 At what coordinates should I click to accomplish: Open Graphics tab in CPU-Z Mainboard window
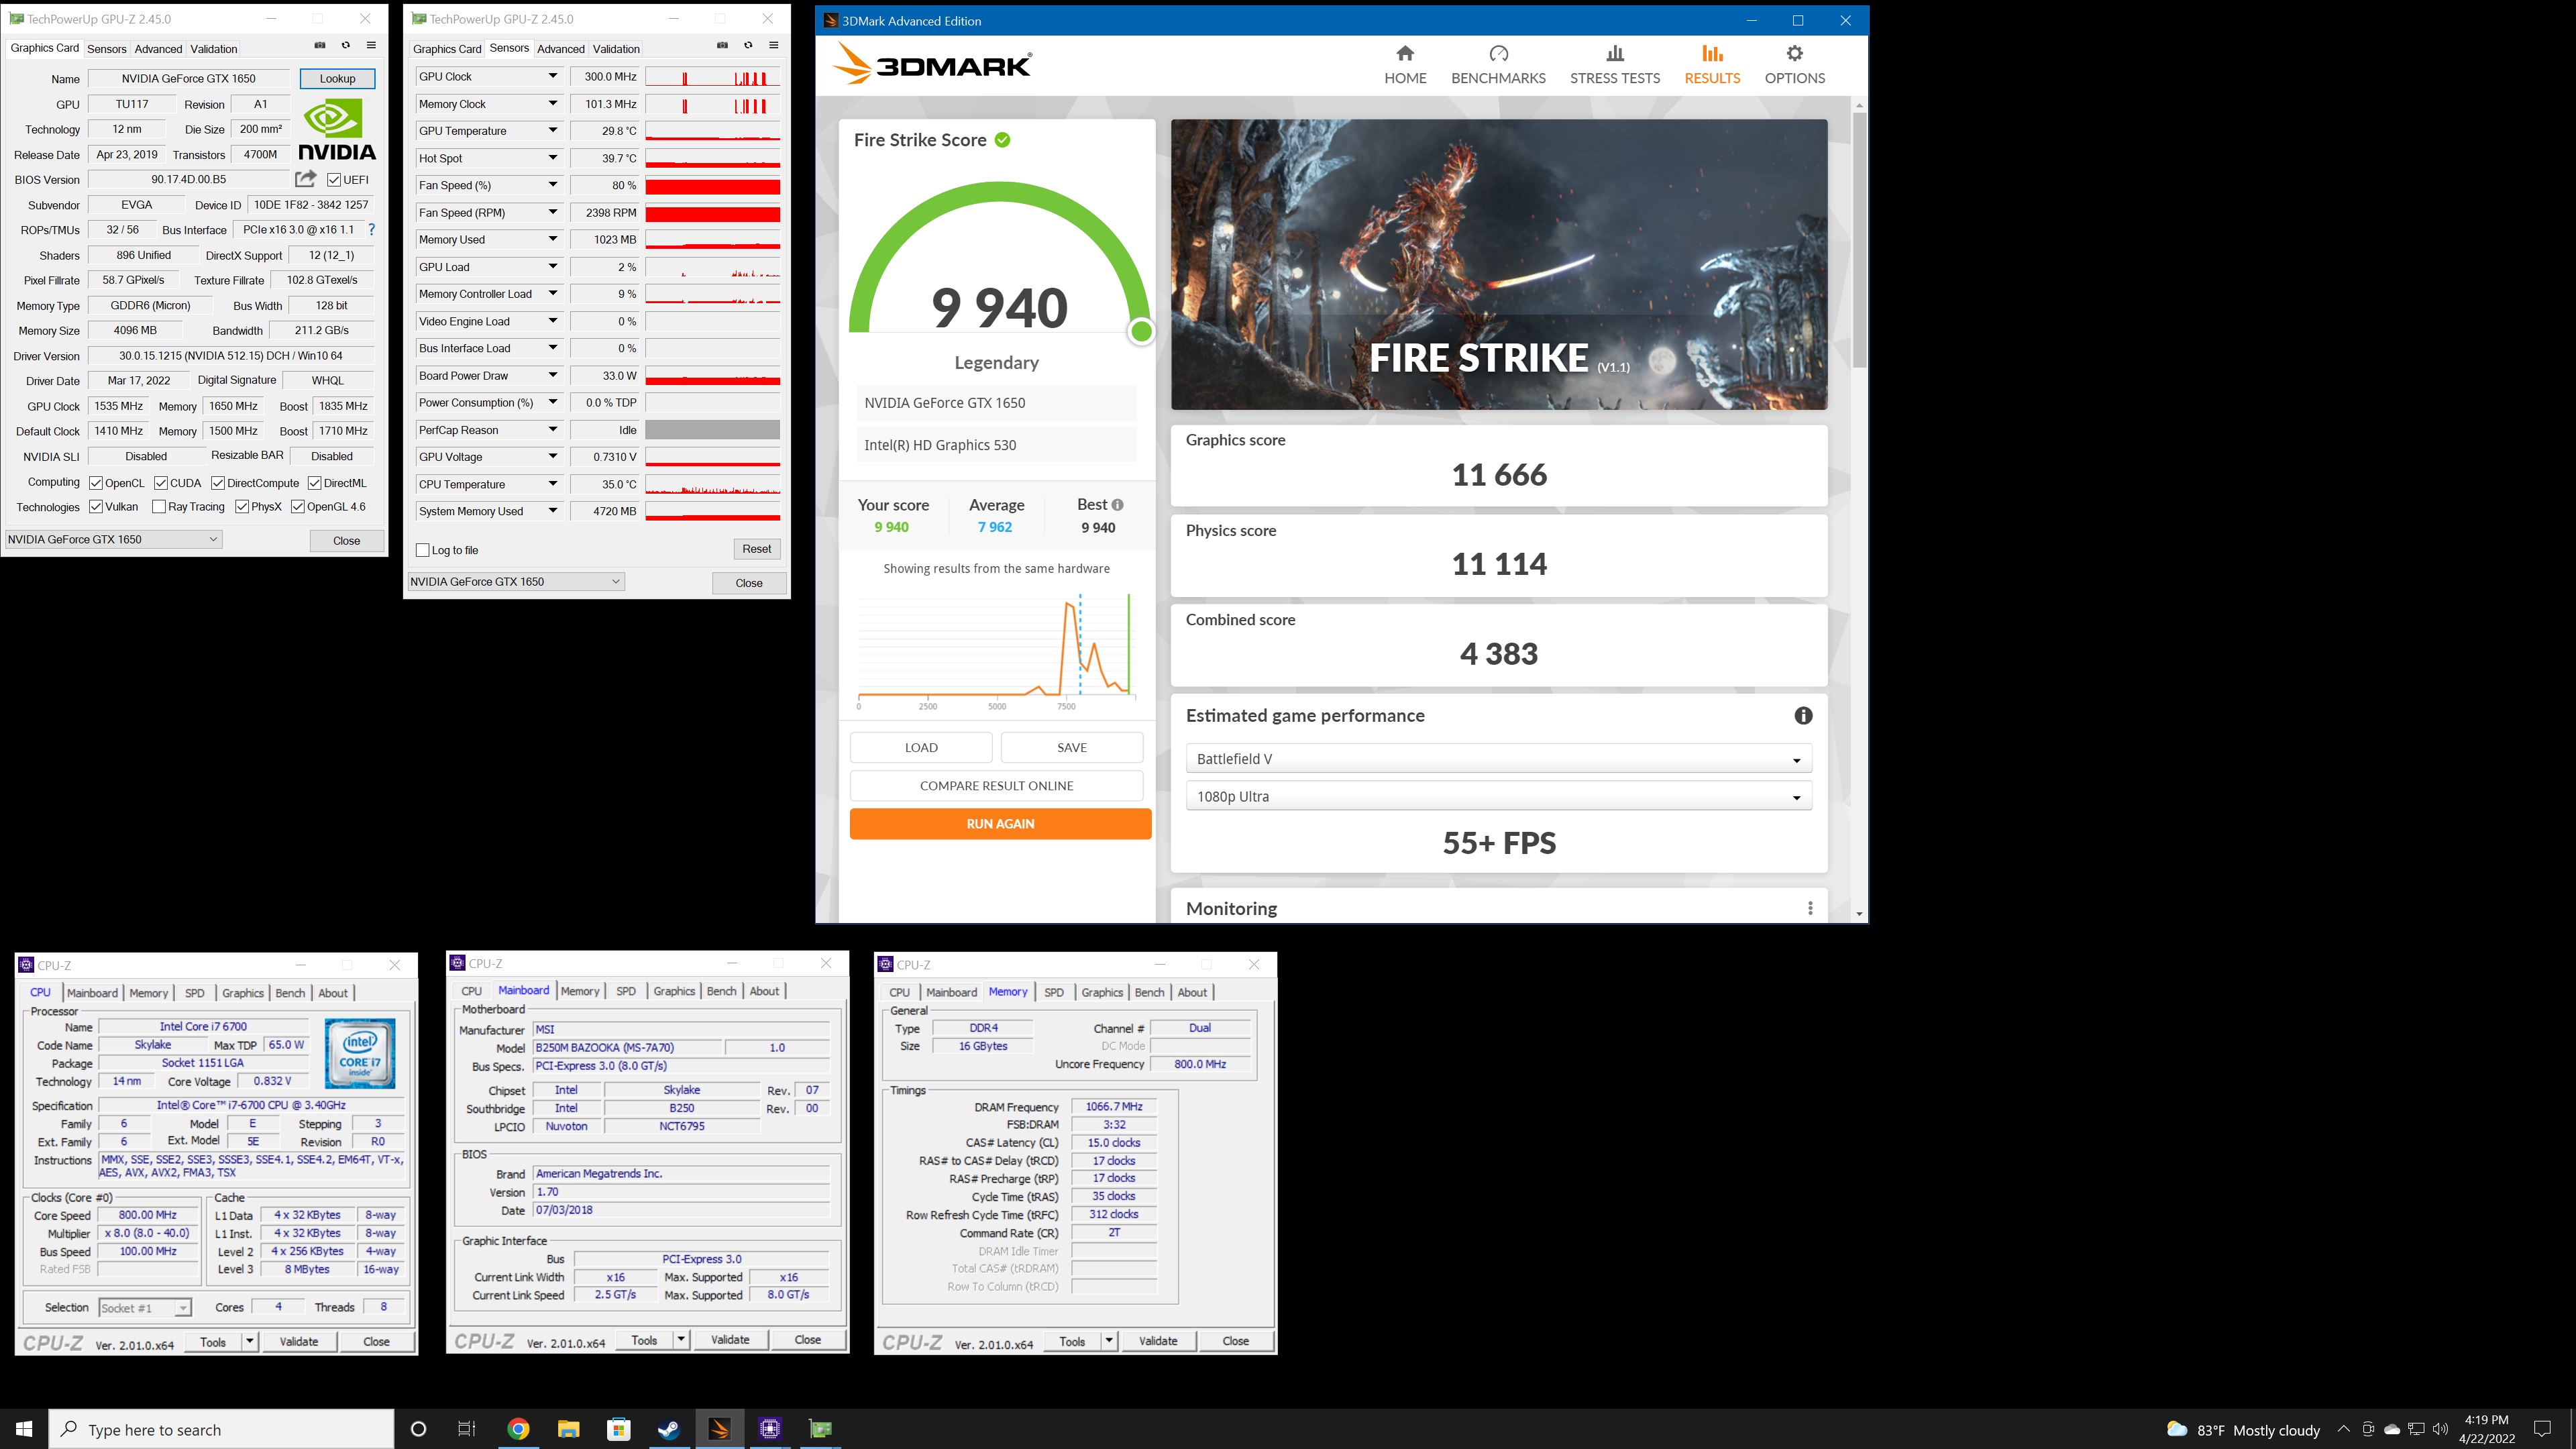[674, 991]
